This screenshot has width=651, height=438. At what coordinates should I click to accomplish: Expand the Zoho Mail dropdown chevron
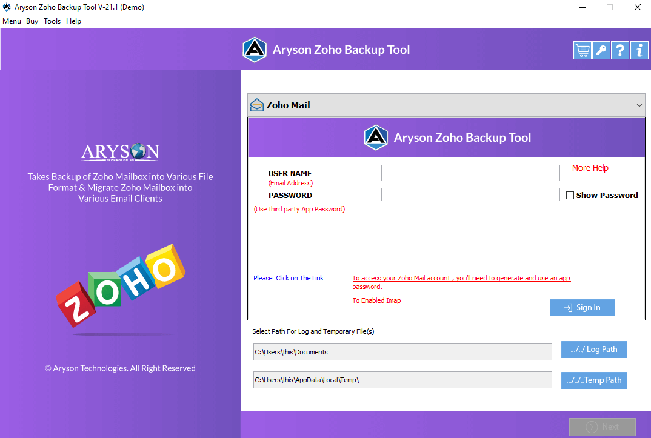(x=639, y=105)
